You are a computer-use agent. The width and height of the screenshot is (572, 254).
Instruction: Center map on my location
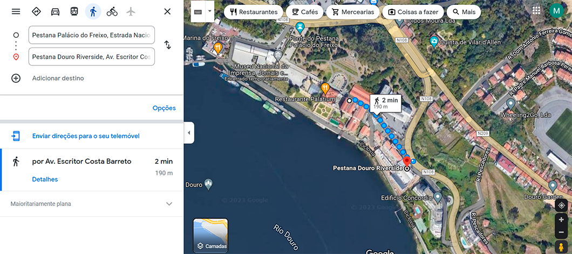coord(561,205)
